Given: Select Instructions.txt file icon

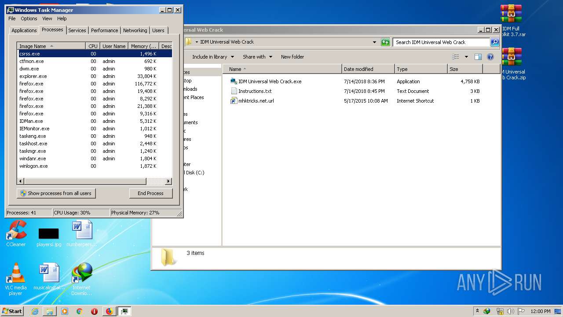Looking at the screenshot, I should (x=234, y=91).
